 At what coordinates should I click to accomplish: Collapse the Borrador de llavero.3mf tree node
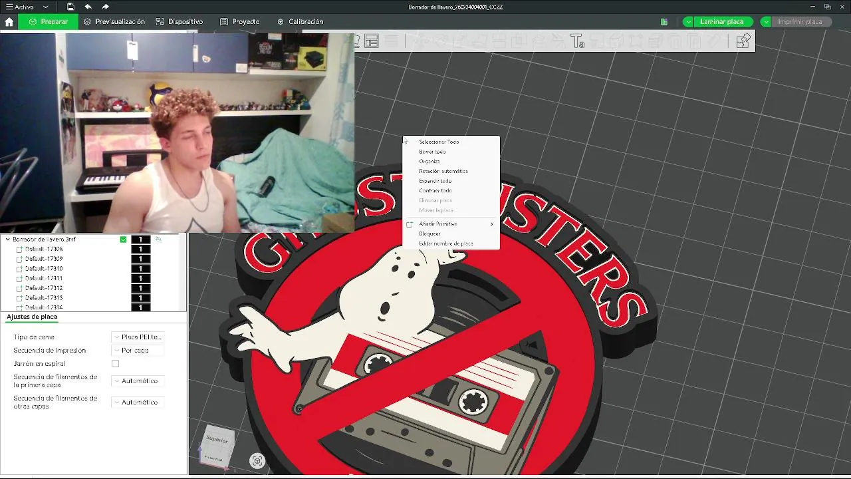[8, 239]
